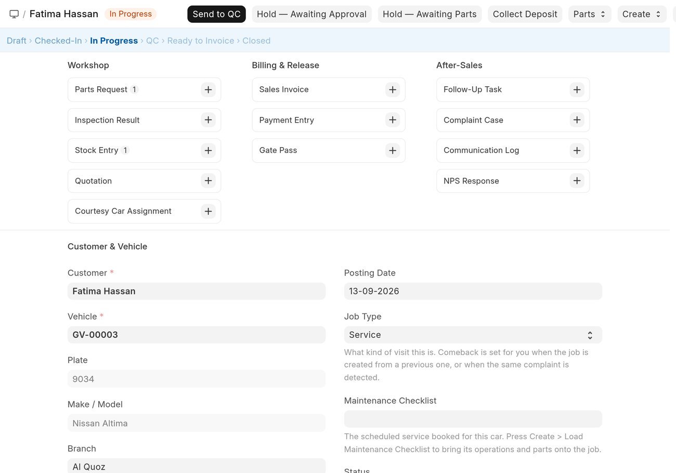
Task: Add a new NPS Response
Action: coord(577,181)
